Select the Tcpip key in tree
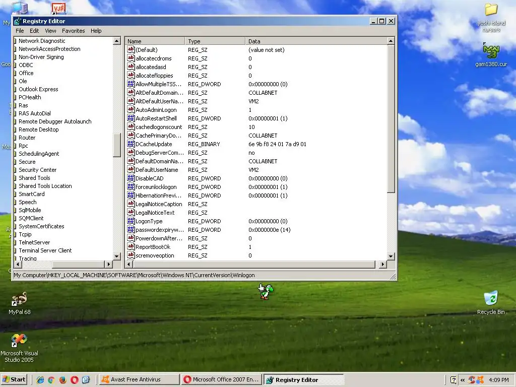Screen dimensions: 516x387 25,234
